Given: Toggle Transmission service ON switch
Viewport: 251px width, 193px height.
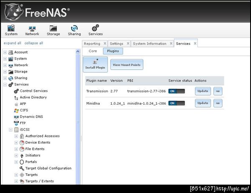Looking at the screenshot, I should click(x=177, y=91).
